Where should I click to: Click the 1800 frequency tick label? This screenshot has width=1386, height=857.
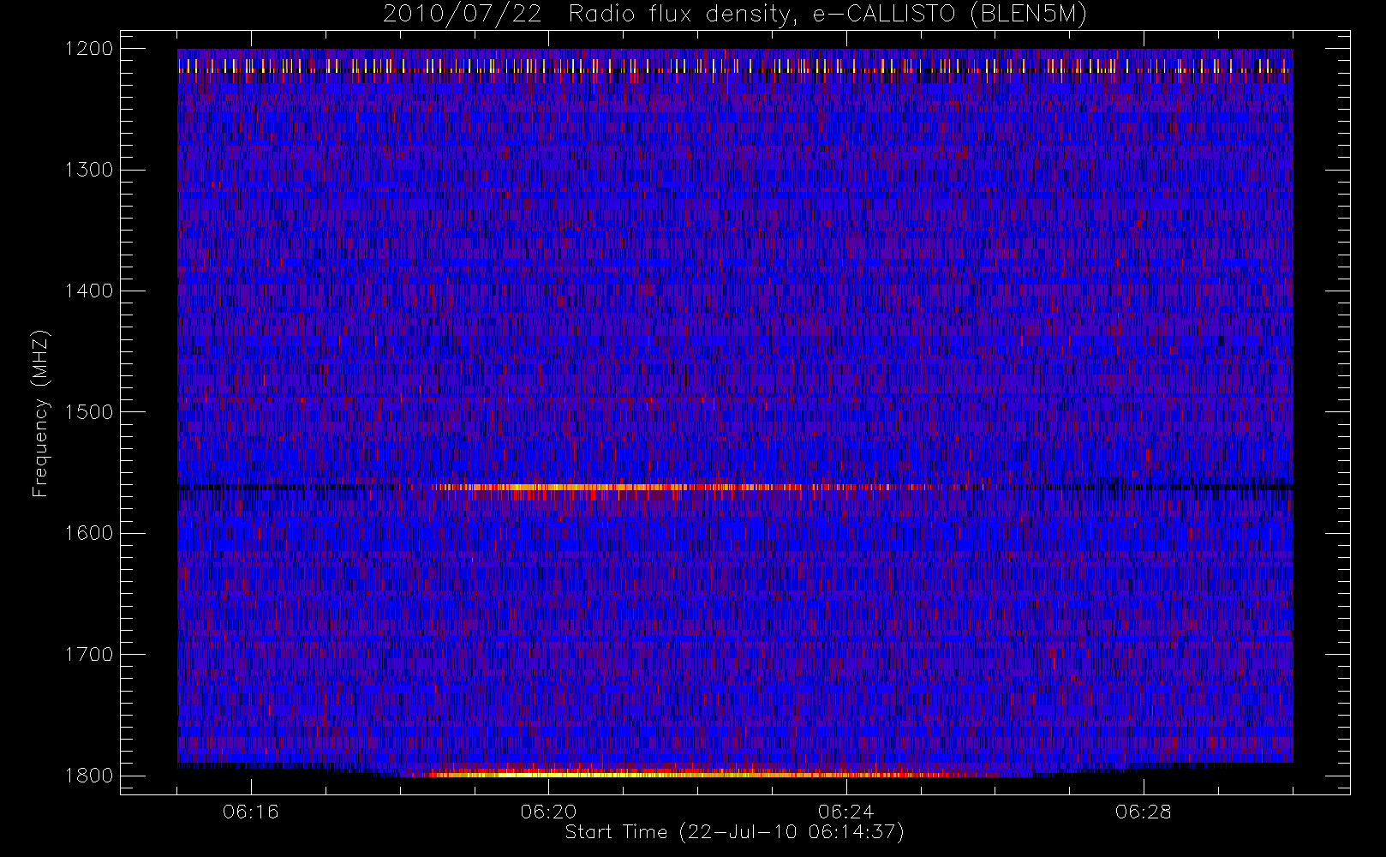[x=89, y=776]
